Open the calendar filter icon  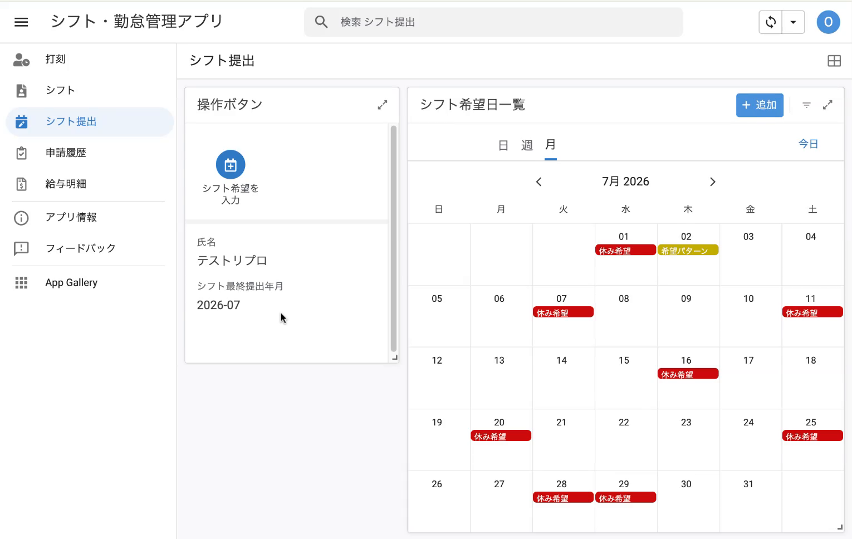coord(806,105)
